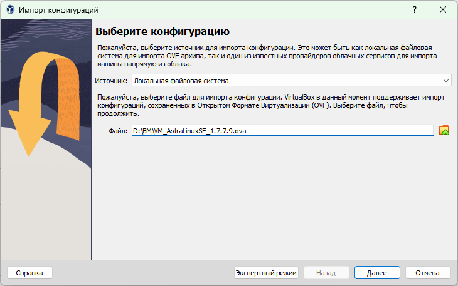Viewport: 458px width, 286px height.
Task: Click the Файл: label
Action: (x=118, y=130)
